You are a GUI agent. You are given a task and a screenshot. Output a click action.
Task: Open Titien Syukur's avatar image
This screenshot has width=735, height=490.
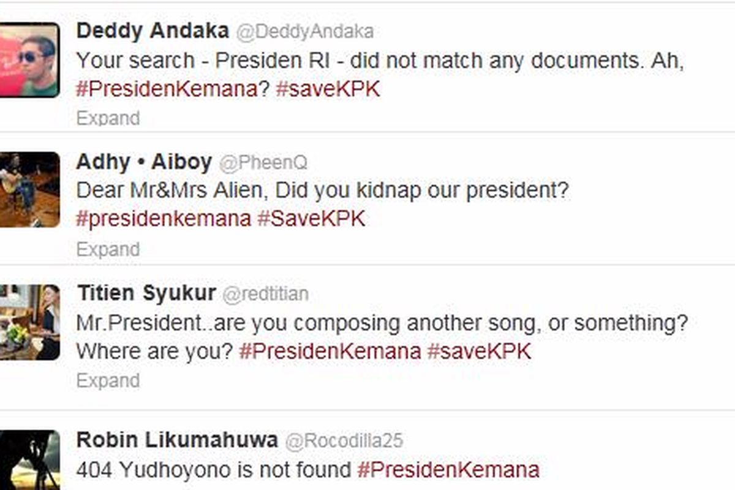coord(29,322)
